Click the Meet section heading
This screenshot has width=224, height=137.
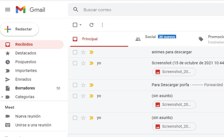coord(9,107)
